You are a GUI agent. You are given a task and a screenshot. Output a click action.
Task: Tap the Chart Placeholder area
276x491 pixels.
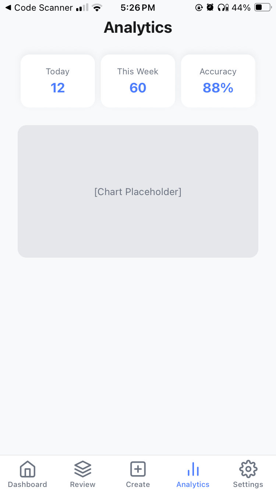138,191
